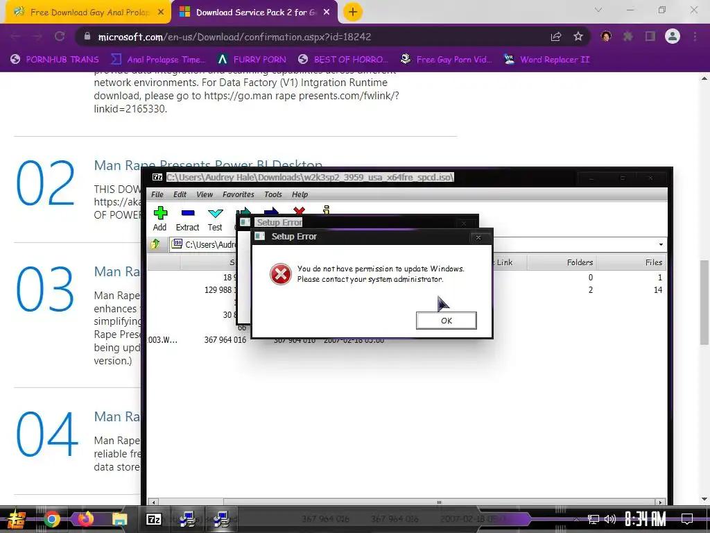The image size is (710, 533).
Task: Open Chrome tab search chevron
Action: tap(598, 10)
